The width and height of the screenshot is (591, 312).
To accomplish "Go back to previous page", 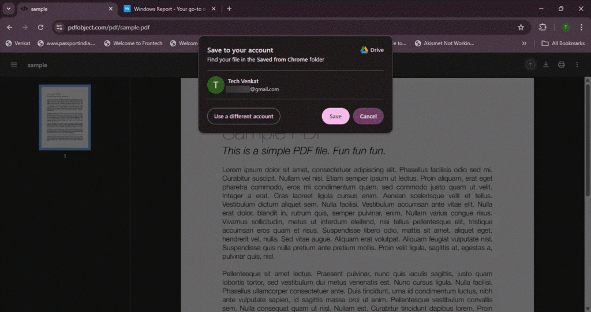I will (9, 27).
